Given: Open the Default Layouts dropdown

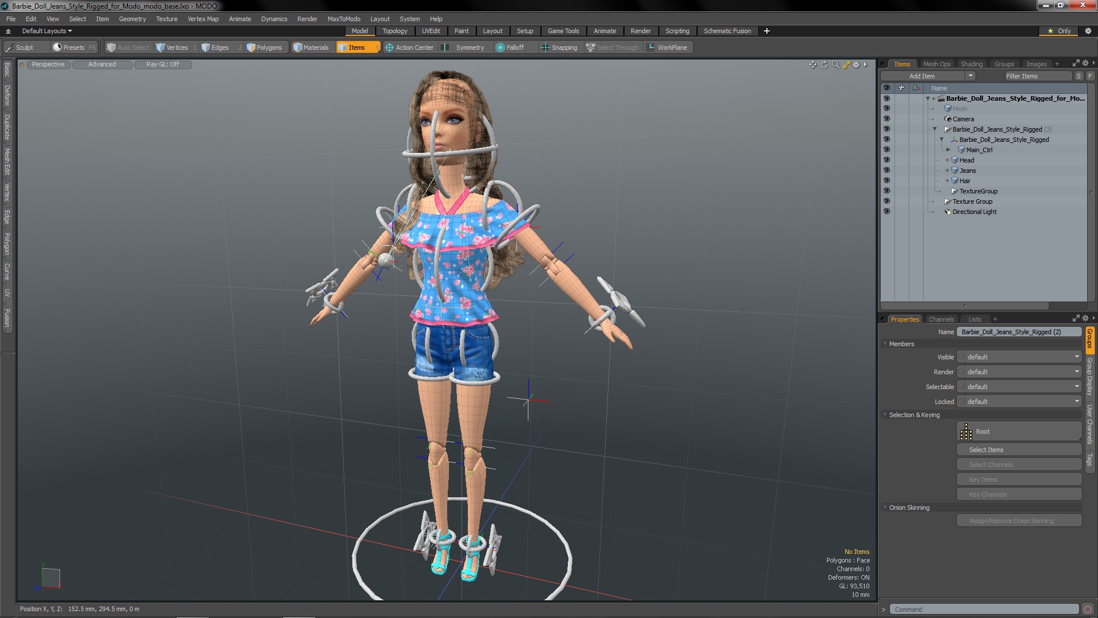Looking at the screenshot, I should coord(47,31).
